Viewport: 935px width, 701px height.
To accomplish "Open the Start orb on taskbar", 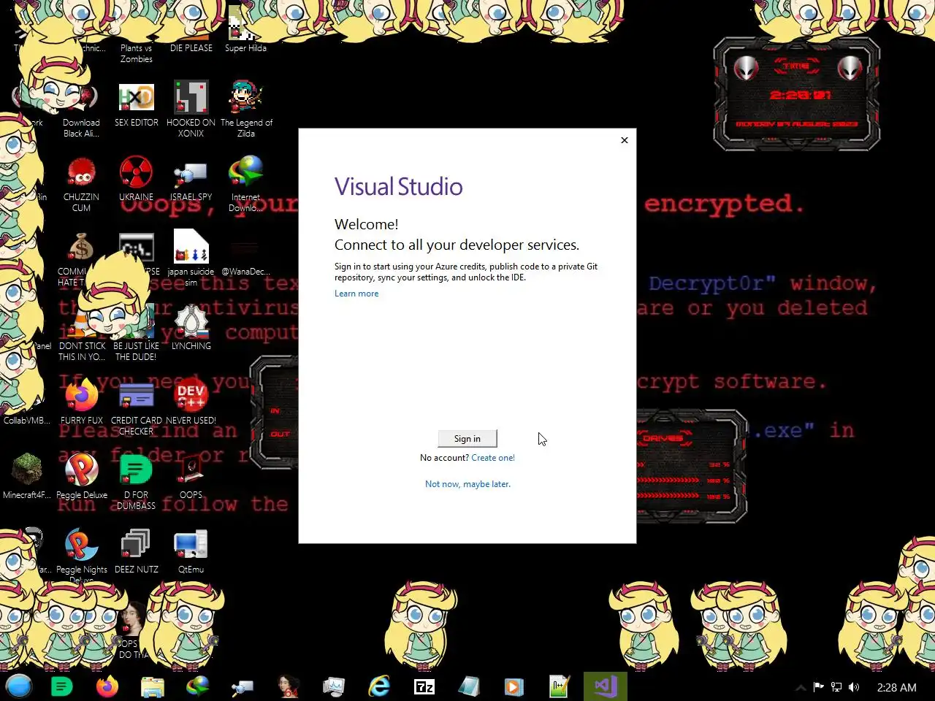I will click(19, 686).
